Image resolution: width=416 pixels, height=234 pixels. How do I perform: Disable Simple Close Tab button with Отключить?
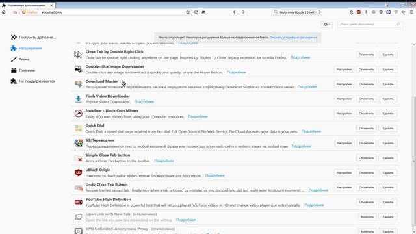point(366,158)
